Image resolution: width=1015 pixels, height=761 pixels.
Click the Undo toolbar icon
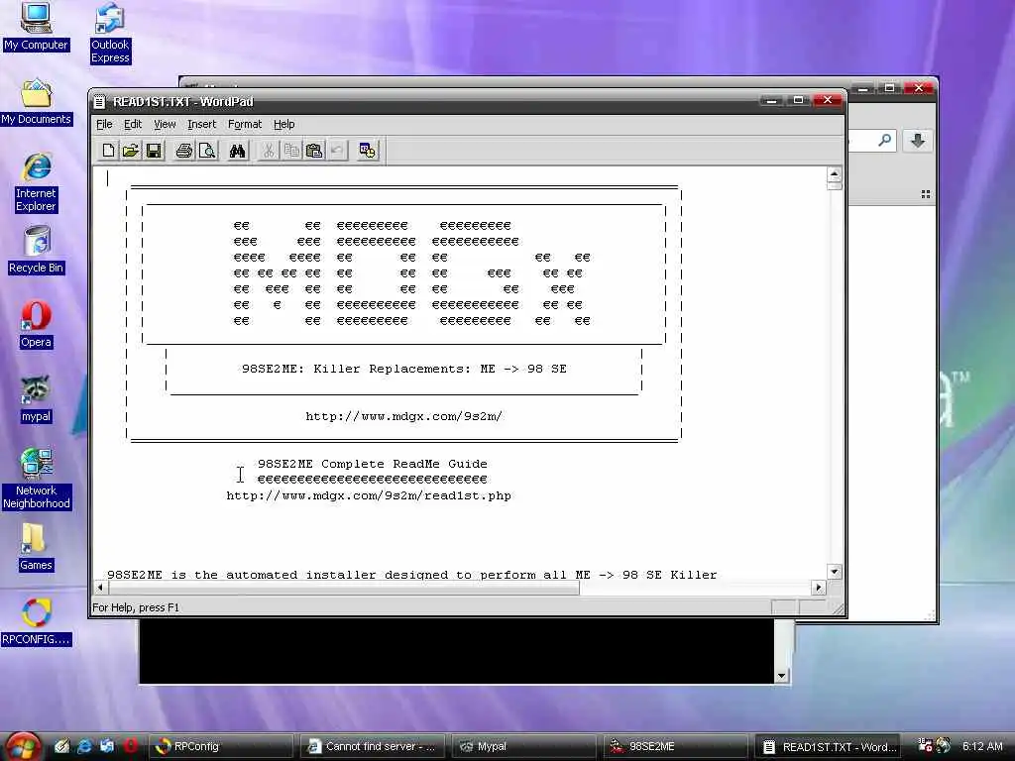pos(337,151)
